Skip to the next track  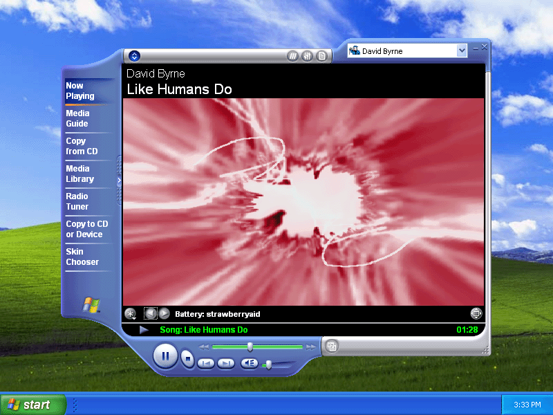(x=226, y=363)
